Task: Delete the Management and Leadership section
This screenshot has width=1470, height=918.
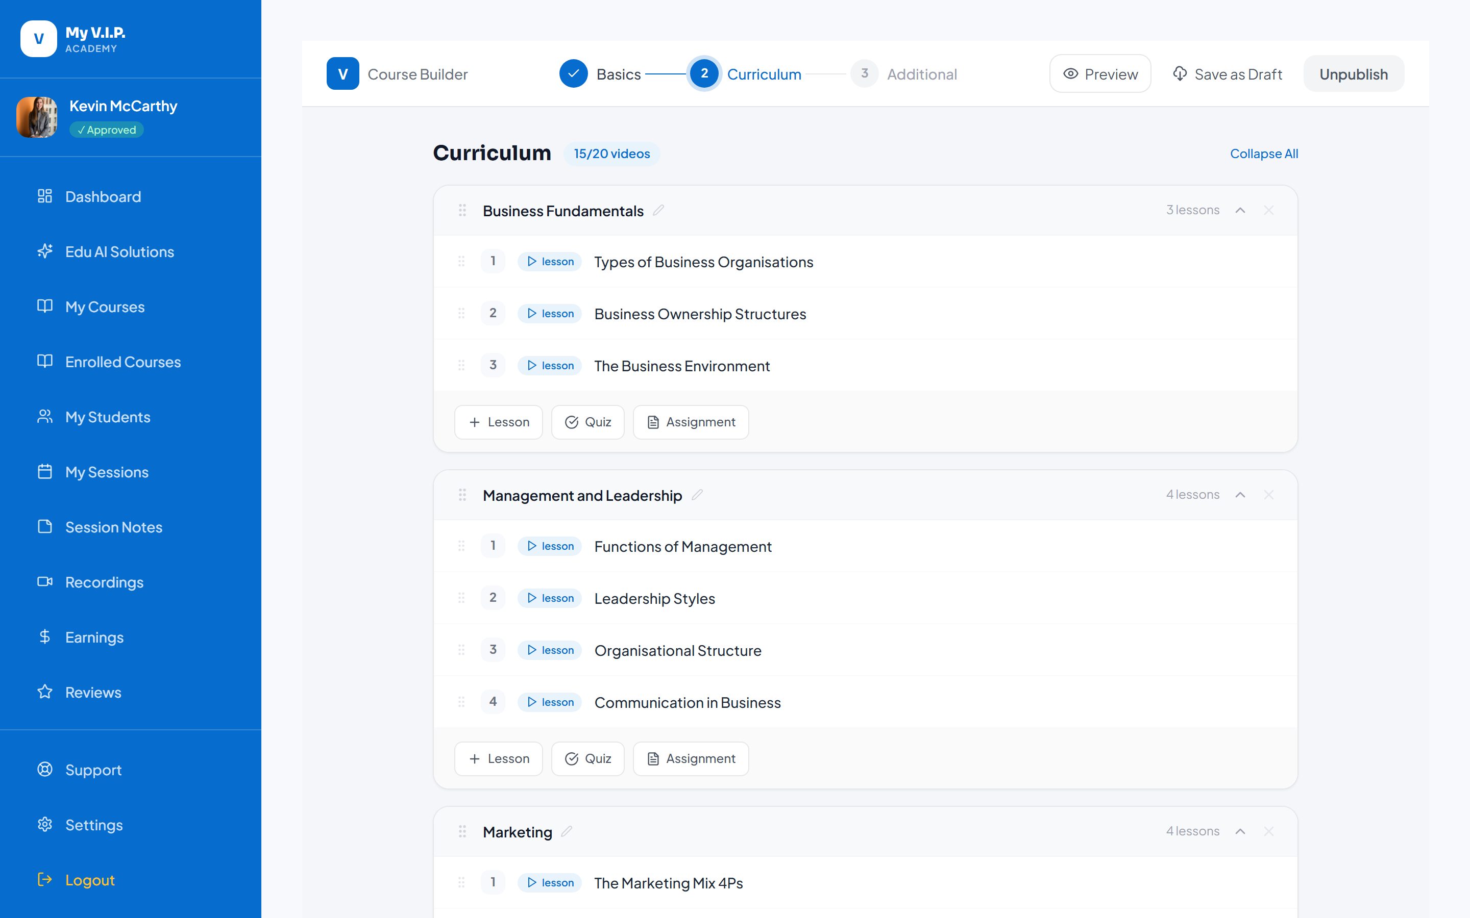Action: click(1269, 495)
